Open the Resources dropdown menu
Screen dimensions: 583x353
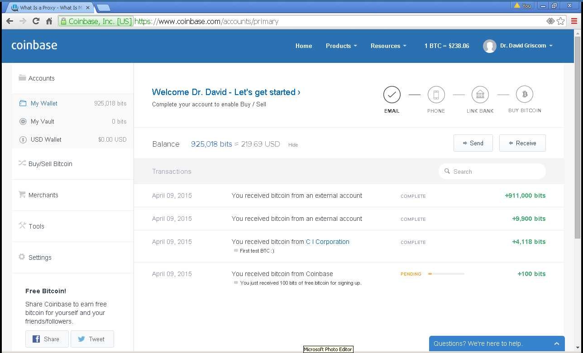tap(388, 46)
